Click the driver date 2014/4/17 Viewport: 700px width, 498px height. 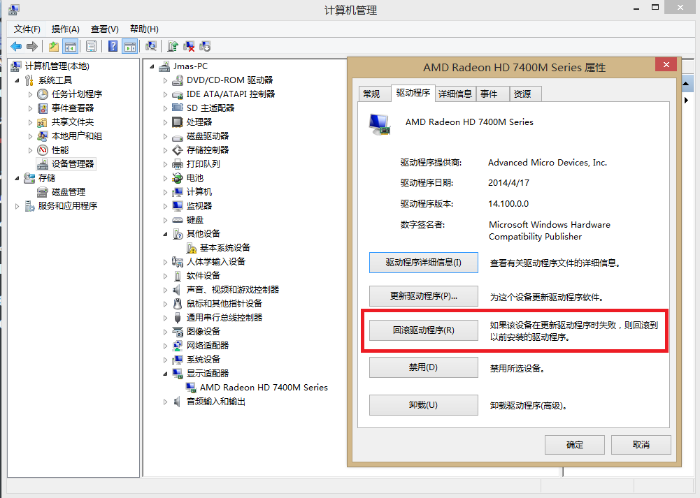pyautogui.click(x=508, y=183)
